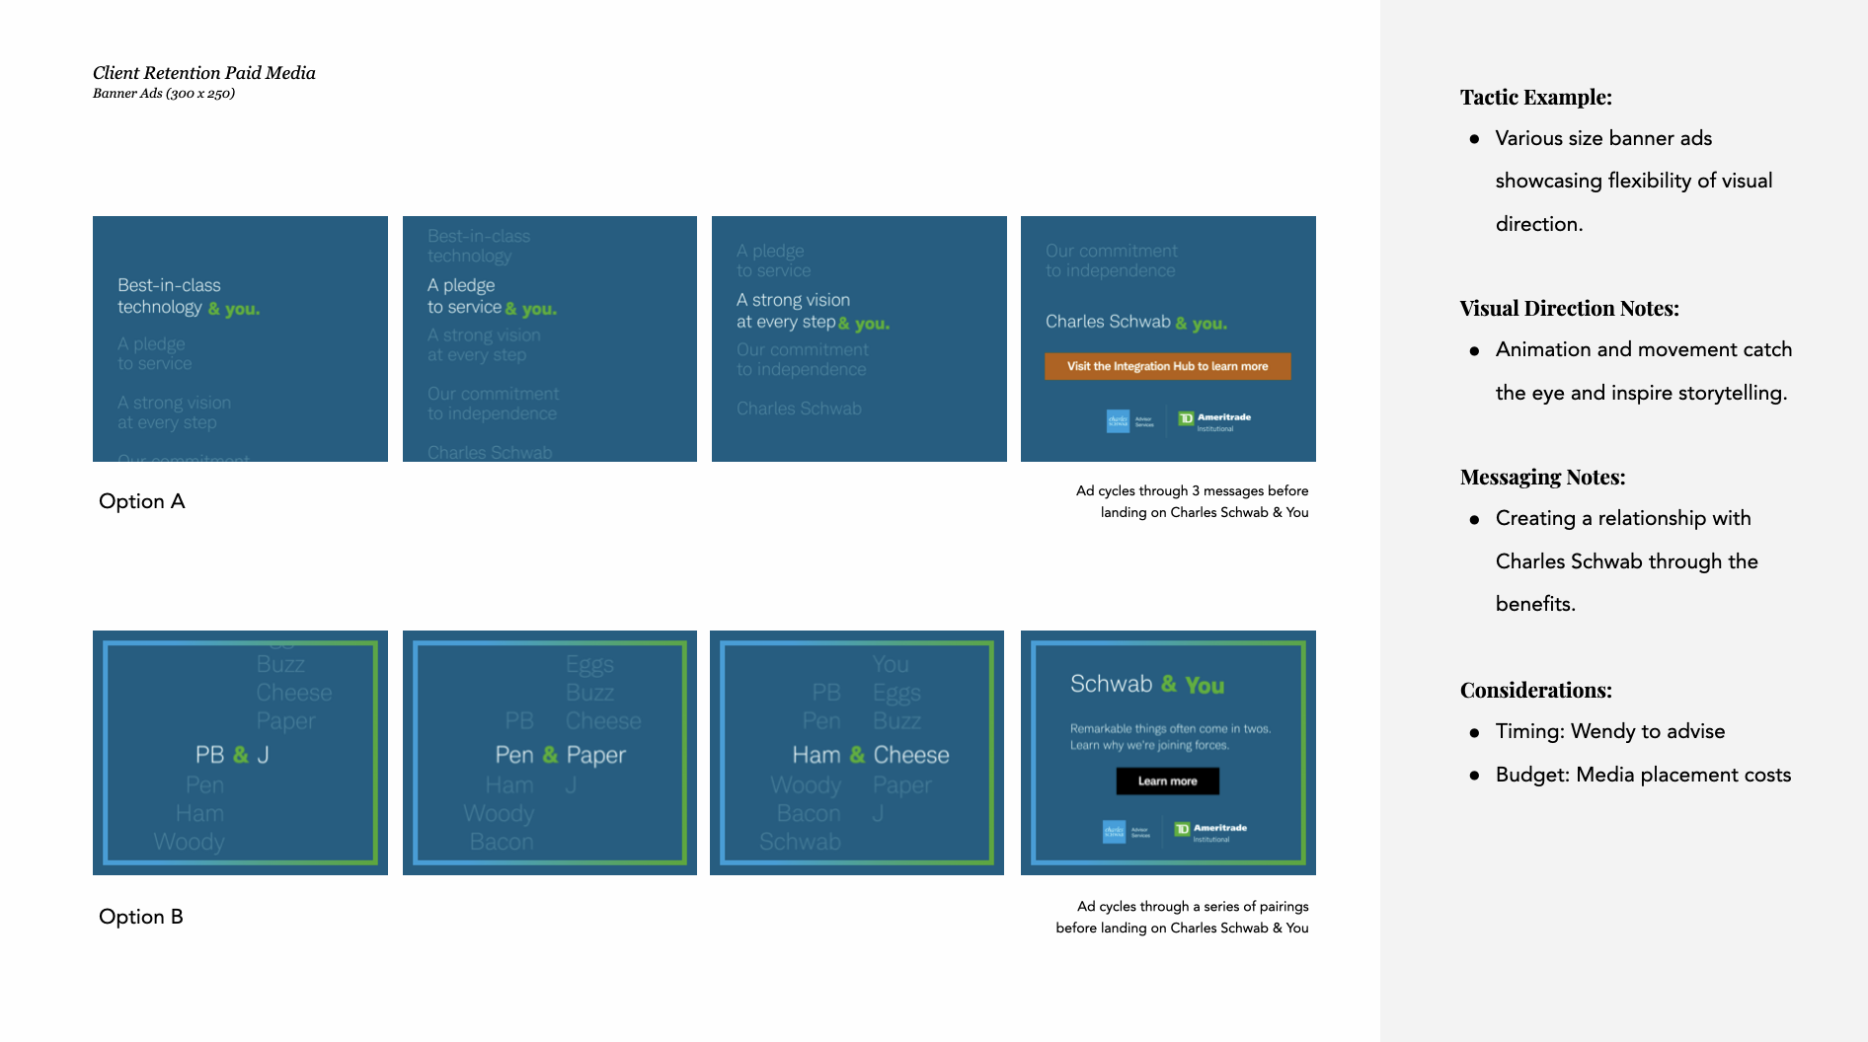Click the 'Charles Schwab & you.' headline text
This screenshot has width=1868, height=1042.
(1136, 323)
